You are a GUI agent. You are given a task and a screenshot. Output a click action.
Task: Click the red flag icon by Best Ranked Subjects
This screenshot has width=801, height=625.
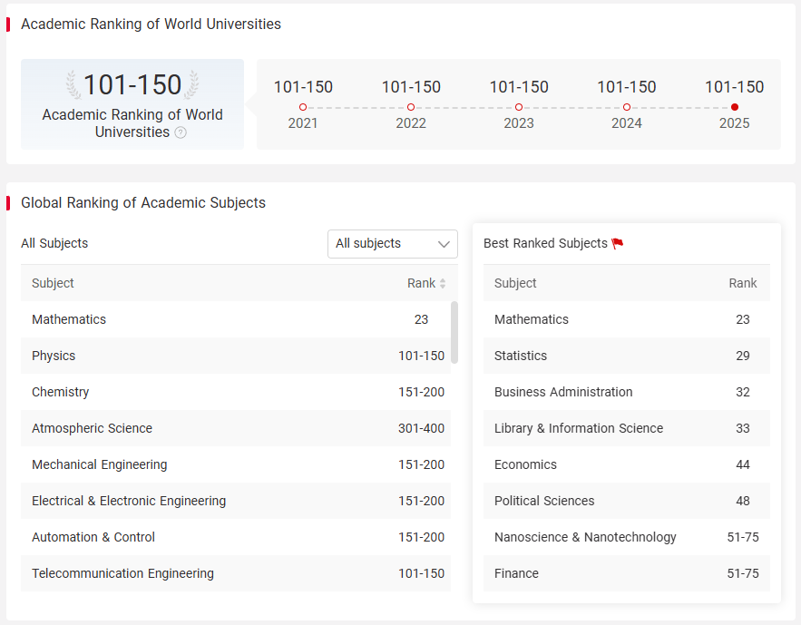[618, 244]
